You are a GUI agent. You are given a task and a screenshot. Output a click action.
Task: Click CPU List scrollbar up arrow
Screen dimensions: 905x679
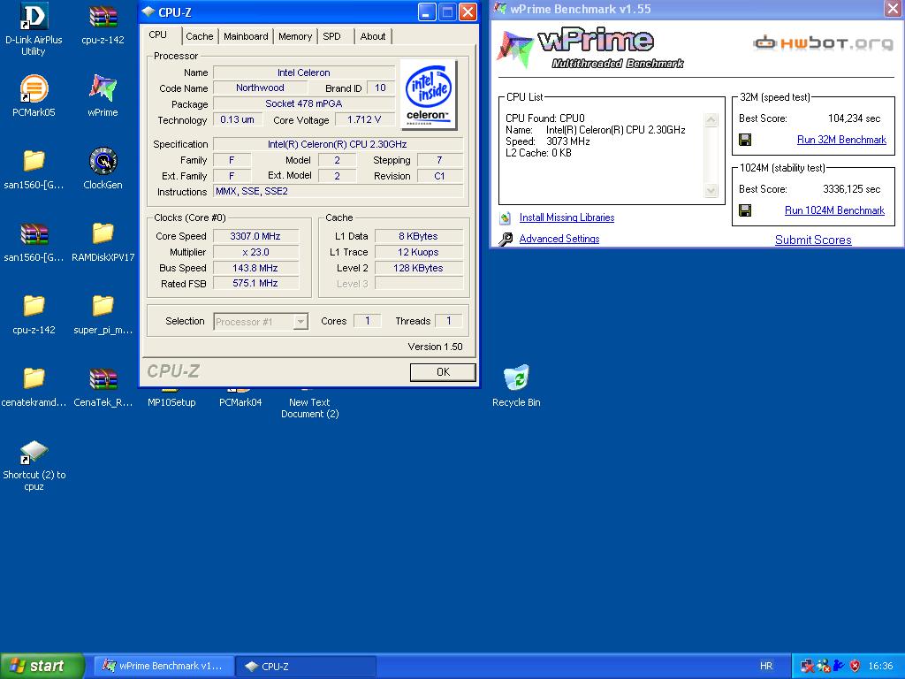(711, 120)
